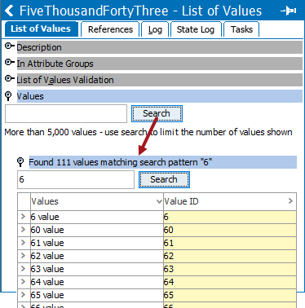Click Value ID cell 63
305x308 pixels.
230,269
